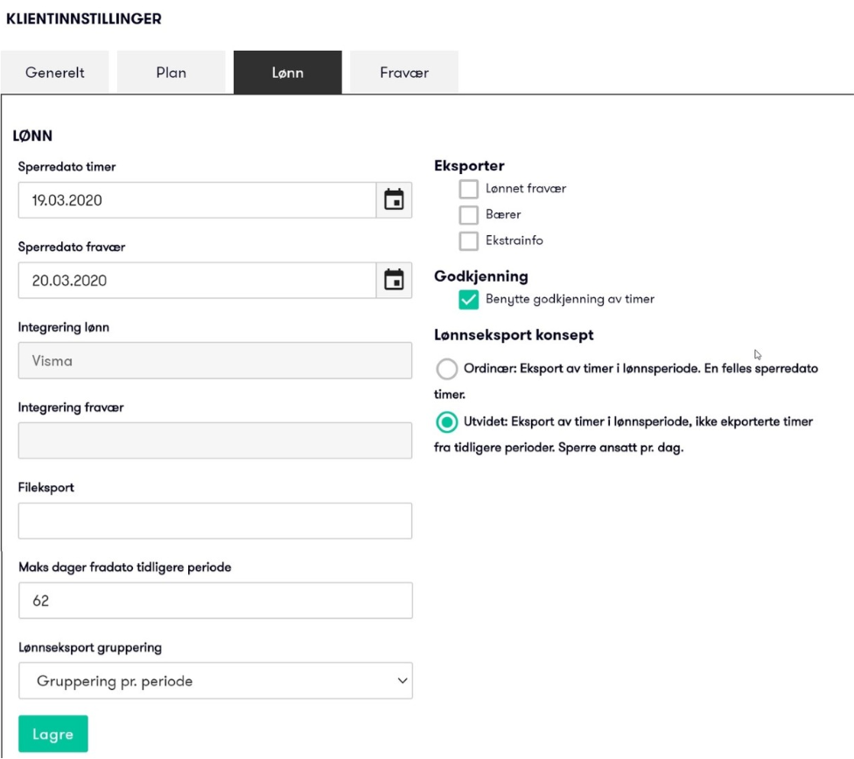854x759 pixels.
Task: Uncheck Benytte godkjenning av timer
Action: coord(468,299)
